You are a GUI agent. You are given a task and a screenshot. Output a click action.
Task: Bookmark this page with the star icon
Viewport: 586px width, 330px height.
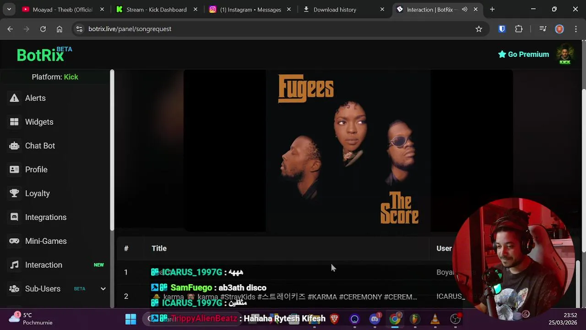[x=479, y=29]
